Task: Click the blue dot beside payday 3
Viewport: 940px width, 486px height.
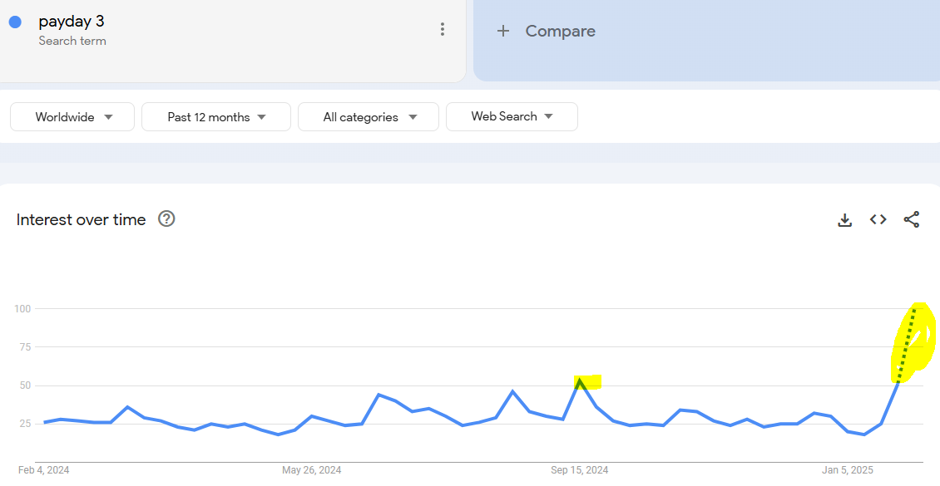Action: 15,22
